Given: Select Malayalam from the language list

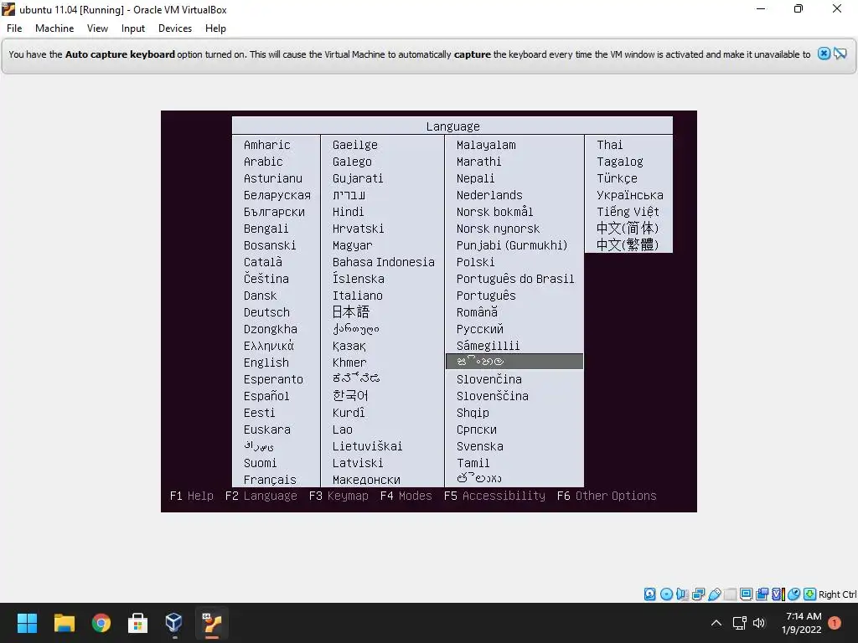Looking at the screenshot, I should coord(486,145).
